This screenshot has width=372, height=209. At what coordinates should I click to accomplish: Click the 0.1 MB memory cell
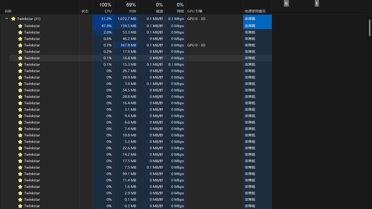(126, 199)
